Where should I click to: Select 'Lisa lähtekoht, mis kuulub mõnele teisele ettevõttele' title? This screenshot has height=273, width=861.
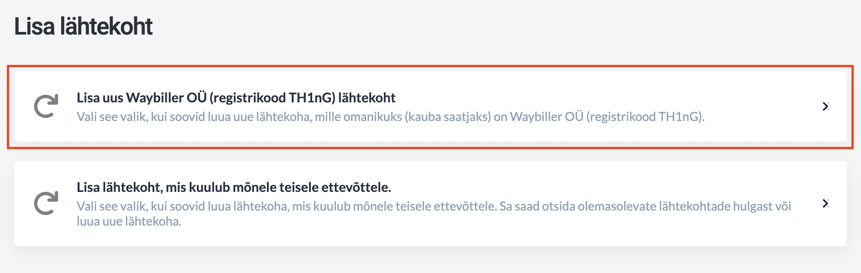[x=234, y=187]
